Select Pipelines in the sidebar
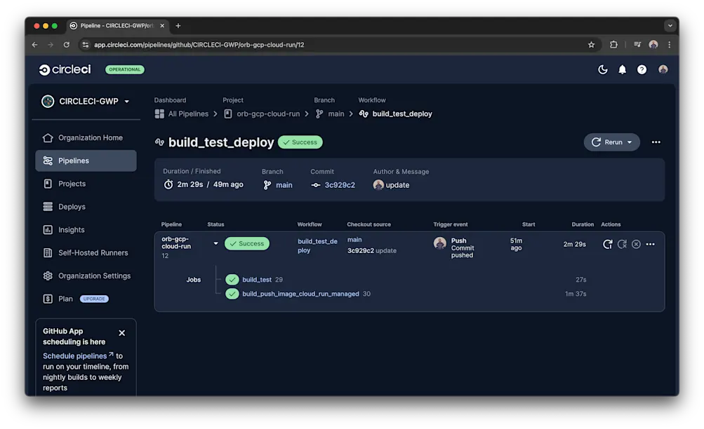This screenshot has height=429, width=704. point(86,161)
